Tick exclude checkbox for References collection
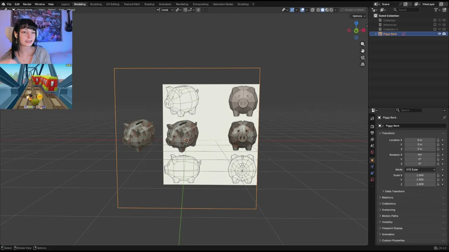Screen dimensions: 449x252 pyautogui.click(x=435, y=25)
